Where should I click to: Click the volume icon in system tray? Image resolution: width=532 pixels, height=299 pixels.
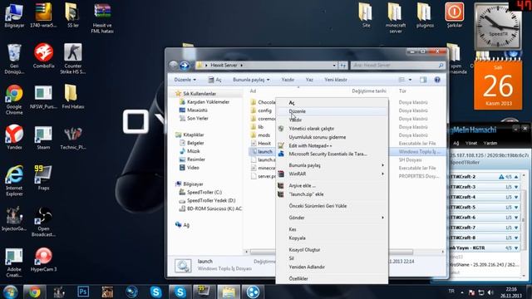click(490, 292)
